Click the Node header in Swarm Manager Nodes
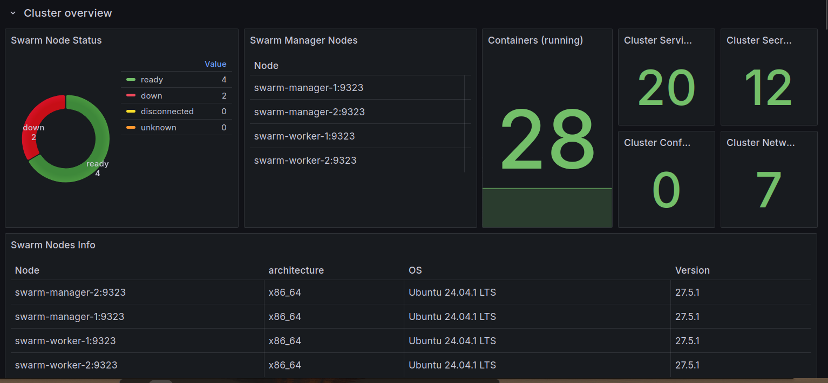Viewport: 828px width, 383px height. (266, 66)
